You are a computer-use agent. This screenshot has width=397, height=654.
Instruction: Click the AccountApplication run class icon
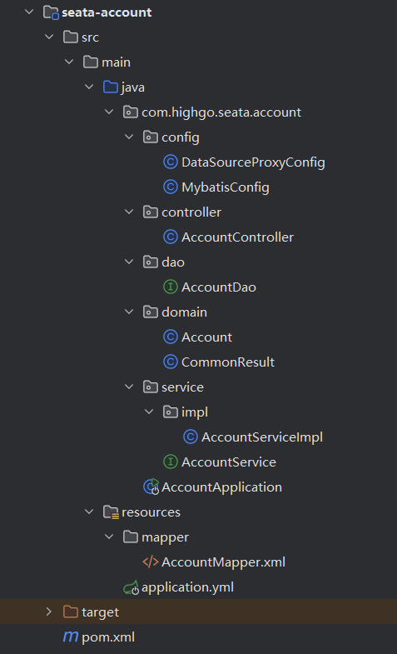[x=151, y=487]
